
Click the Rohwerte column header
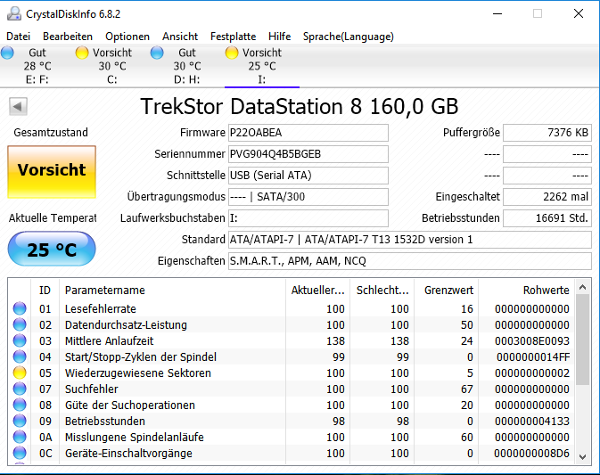(x=527, y=291)
